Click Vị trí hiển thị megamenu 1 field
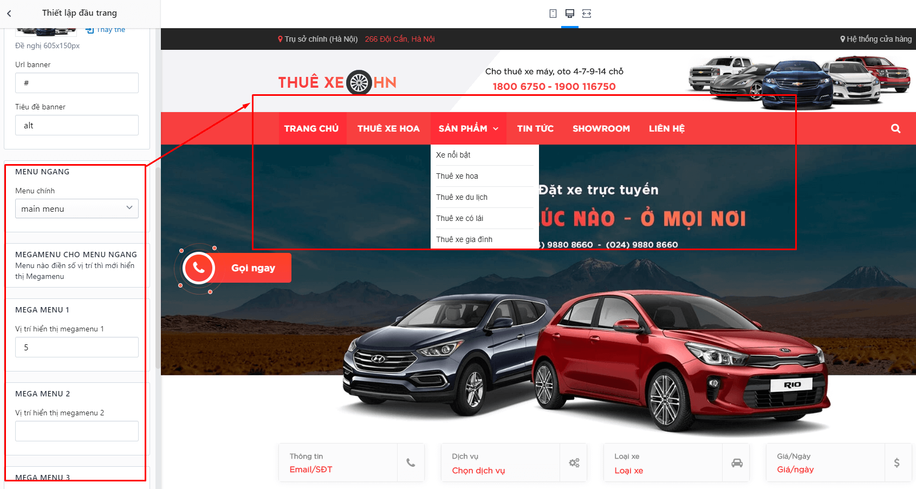The height and width of the screenshot is (489, 916). (x=77, y=347)
